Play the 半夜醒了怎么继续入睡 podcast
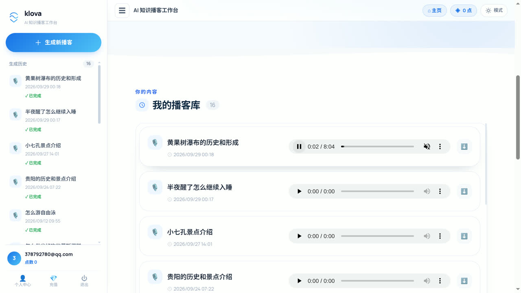Screen dimensions: 521x293 [299, 191]
